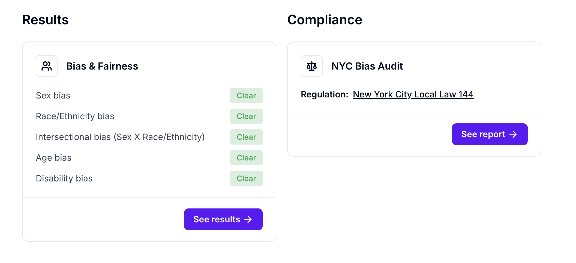The image size is (576, 263).
Task: Click the arrow icon inside See results button
Action: 248,219
